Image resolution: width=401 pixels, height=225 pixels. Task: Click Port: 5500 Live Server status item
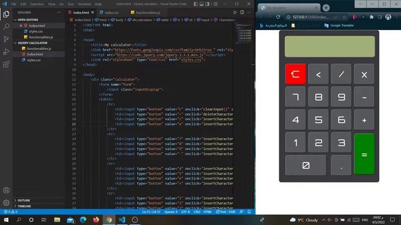pyautogui.click(x=226, y=212)
